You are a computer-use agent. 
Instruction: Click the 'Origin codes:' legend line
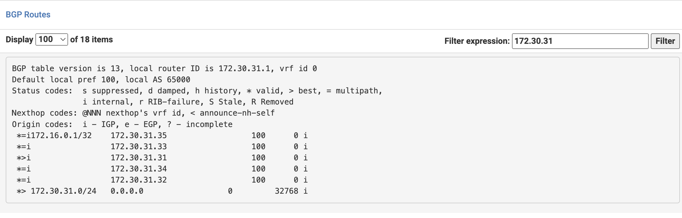(122, 124)
